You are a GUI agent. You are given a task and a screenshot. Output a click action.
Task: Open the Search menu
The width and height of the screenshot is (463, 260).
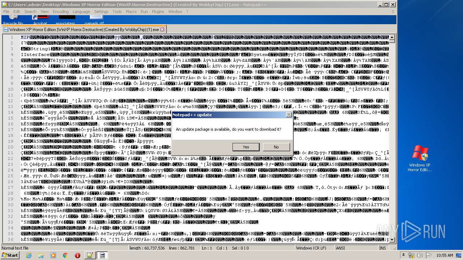click(x=30, y=12)
